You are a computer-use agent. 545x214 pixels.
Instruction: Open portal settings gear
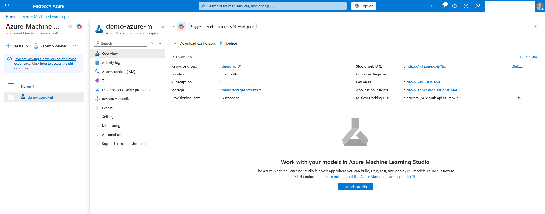pos(455,6)
